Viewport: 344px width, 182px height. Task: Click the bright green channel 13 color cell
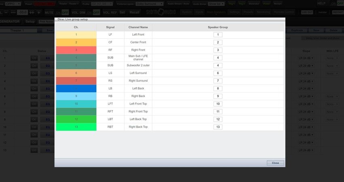[x=76, y=127]
